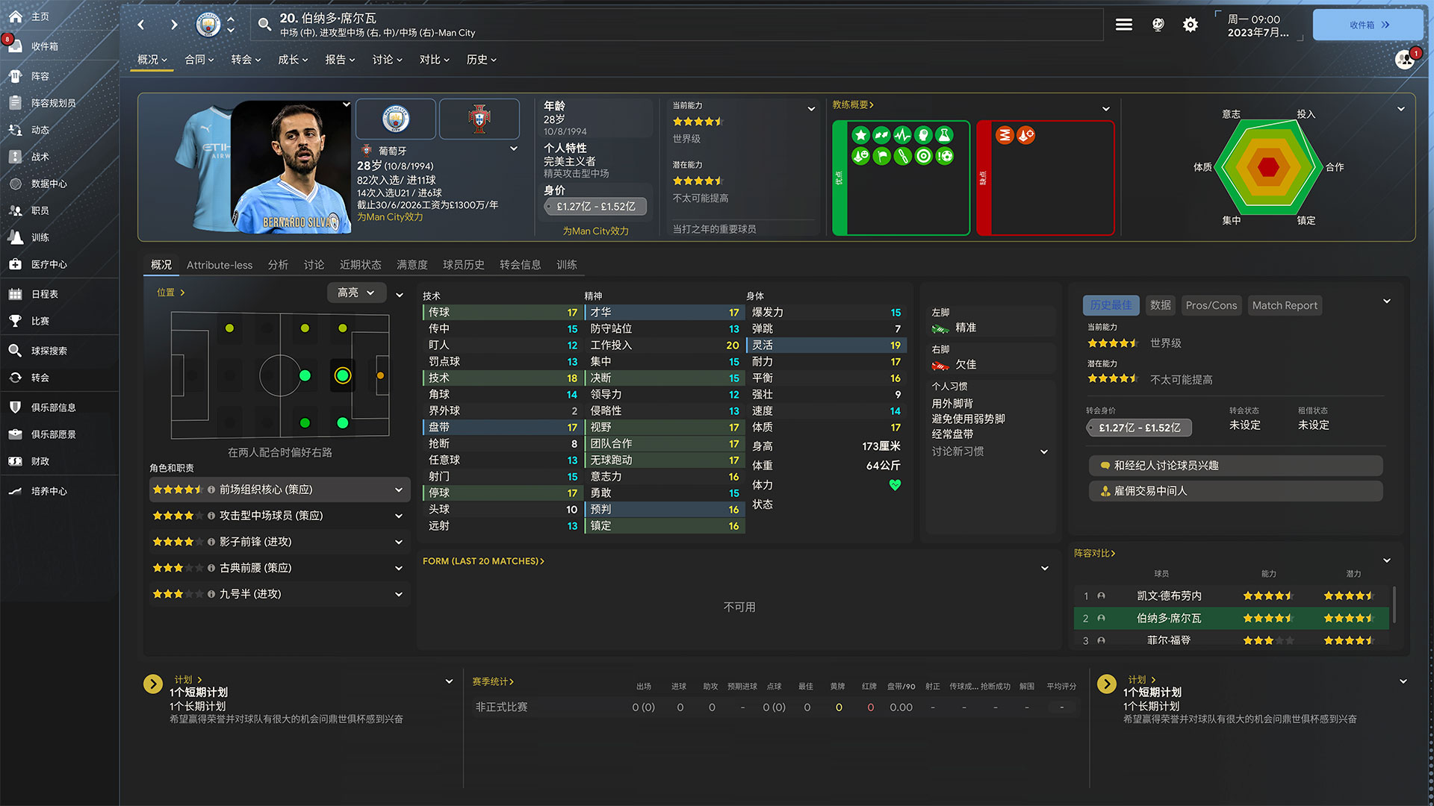The width and height of the screenshot is (1434, 806).
Task: Click the 收件箱 continue button
Action: pyautogui.click(x=1368, y=25)
